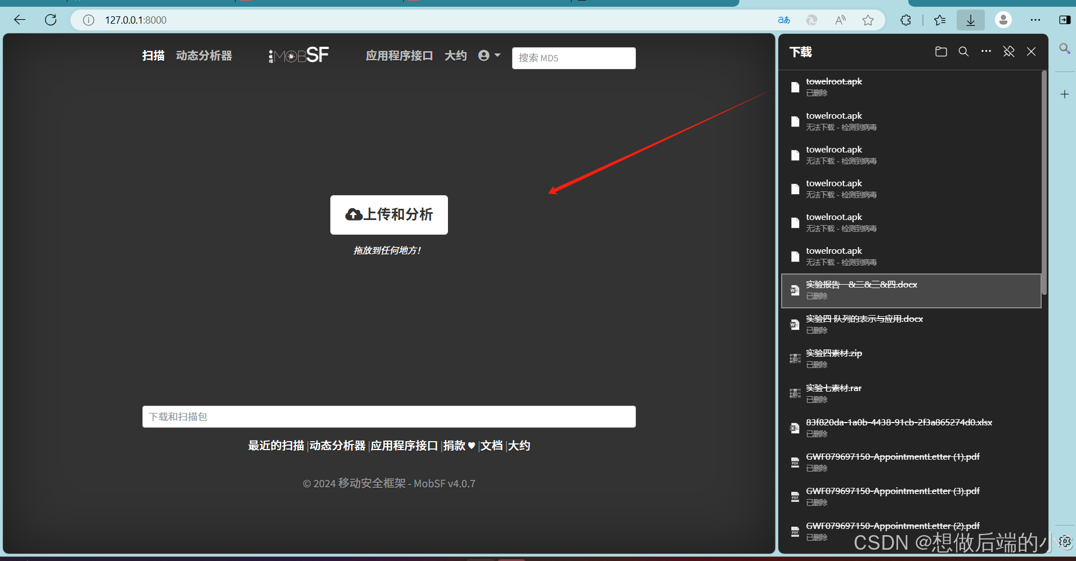Click the archive icon of 实验四素材.zip
Viewport: 1076px width, 561px height.
(795, 359)
